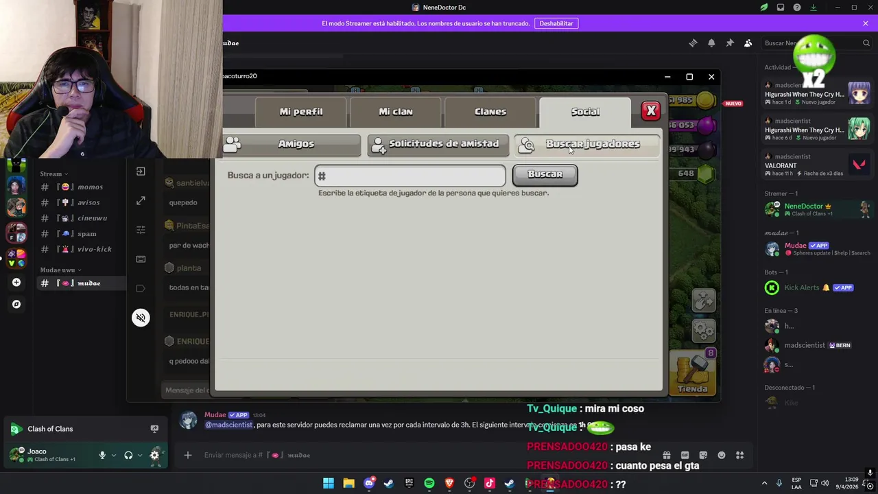Open Brave browser from taskbar
Image resolution: width=878 pixels, height=494 pixels.
[x=449, y=484]
